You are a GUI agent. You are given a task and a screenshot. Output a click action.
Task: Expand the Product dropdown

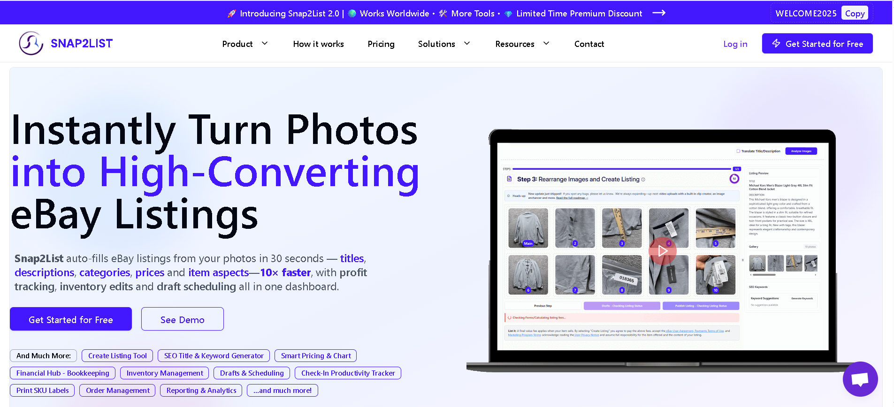click(x=245, y=44)
